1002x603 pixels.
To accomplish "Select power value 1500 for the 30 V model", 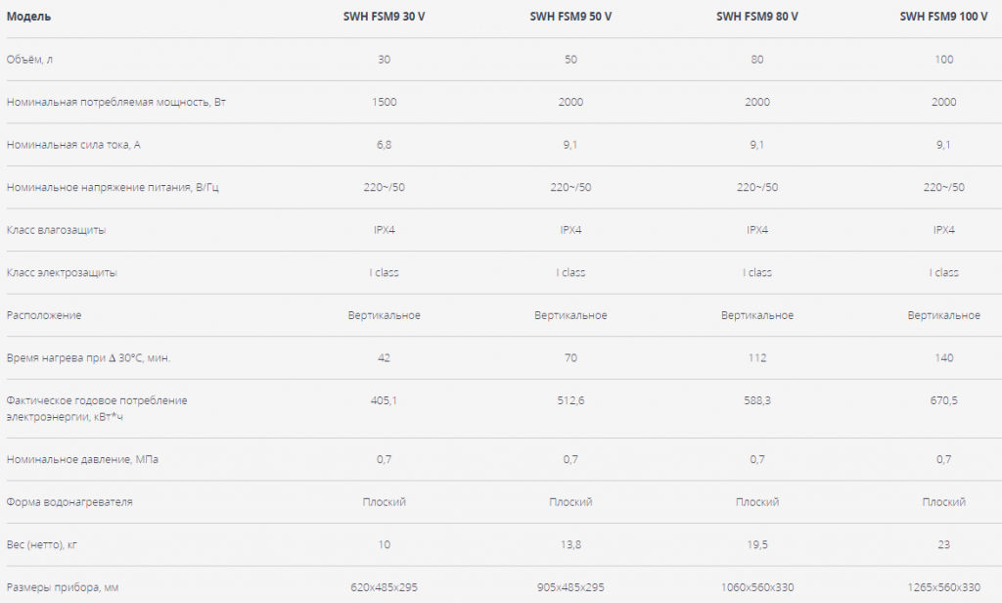I will tap(384, 102).
